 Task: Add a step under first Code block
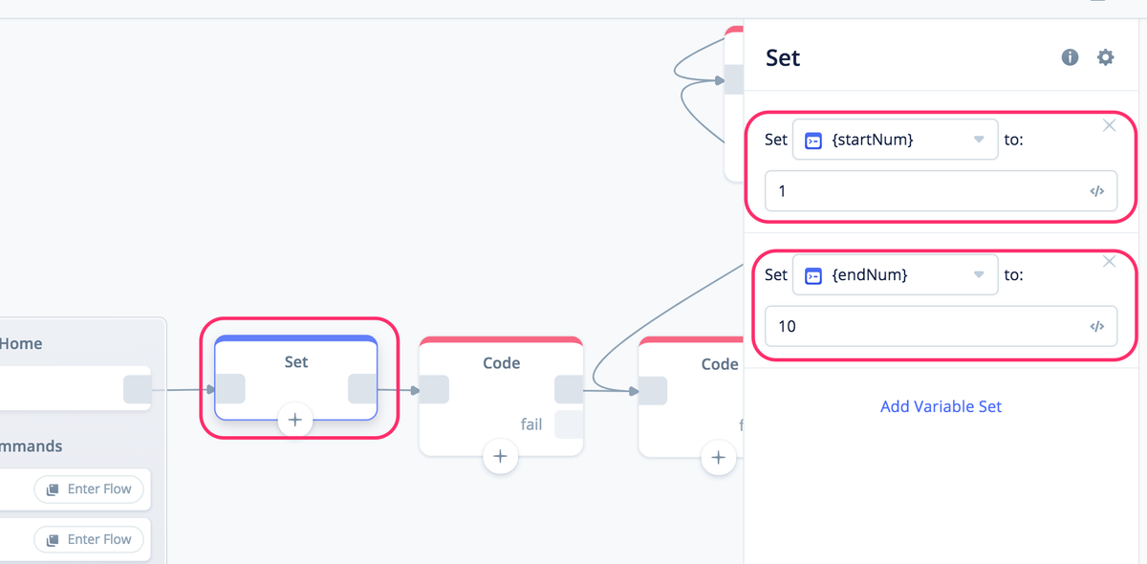coord(500,457)
